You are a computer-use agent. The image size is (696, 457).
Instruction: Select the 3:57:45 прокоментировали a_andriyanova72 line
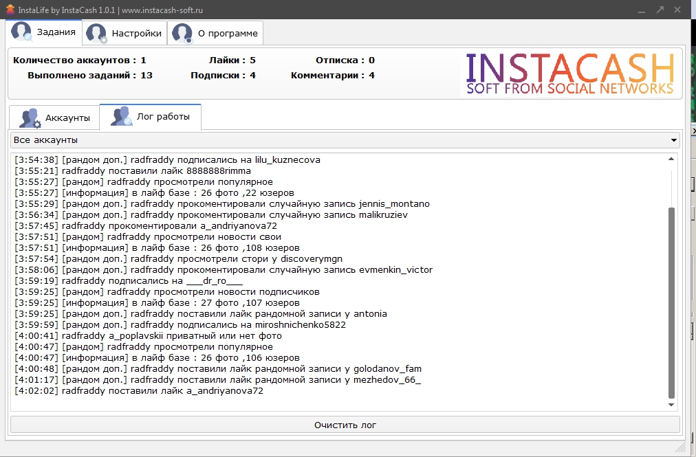coord(146,226)
